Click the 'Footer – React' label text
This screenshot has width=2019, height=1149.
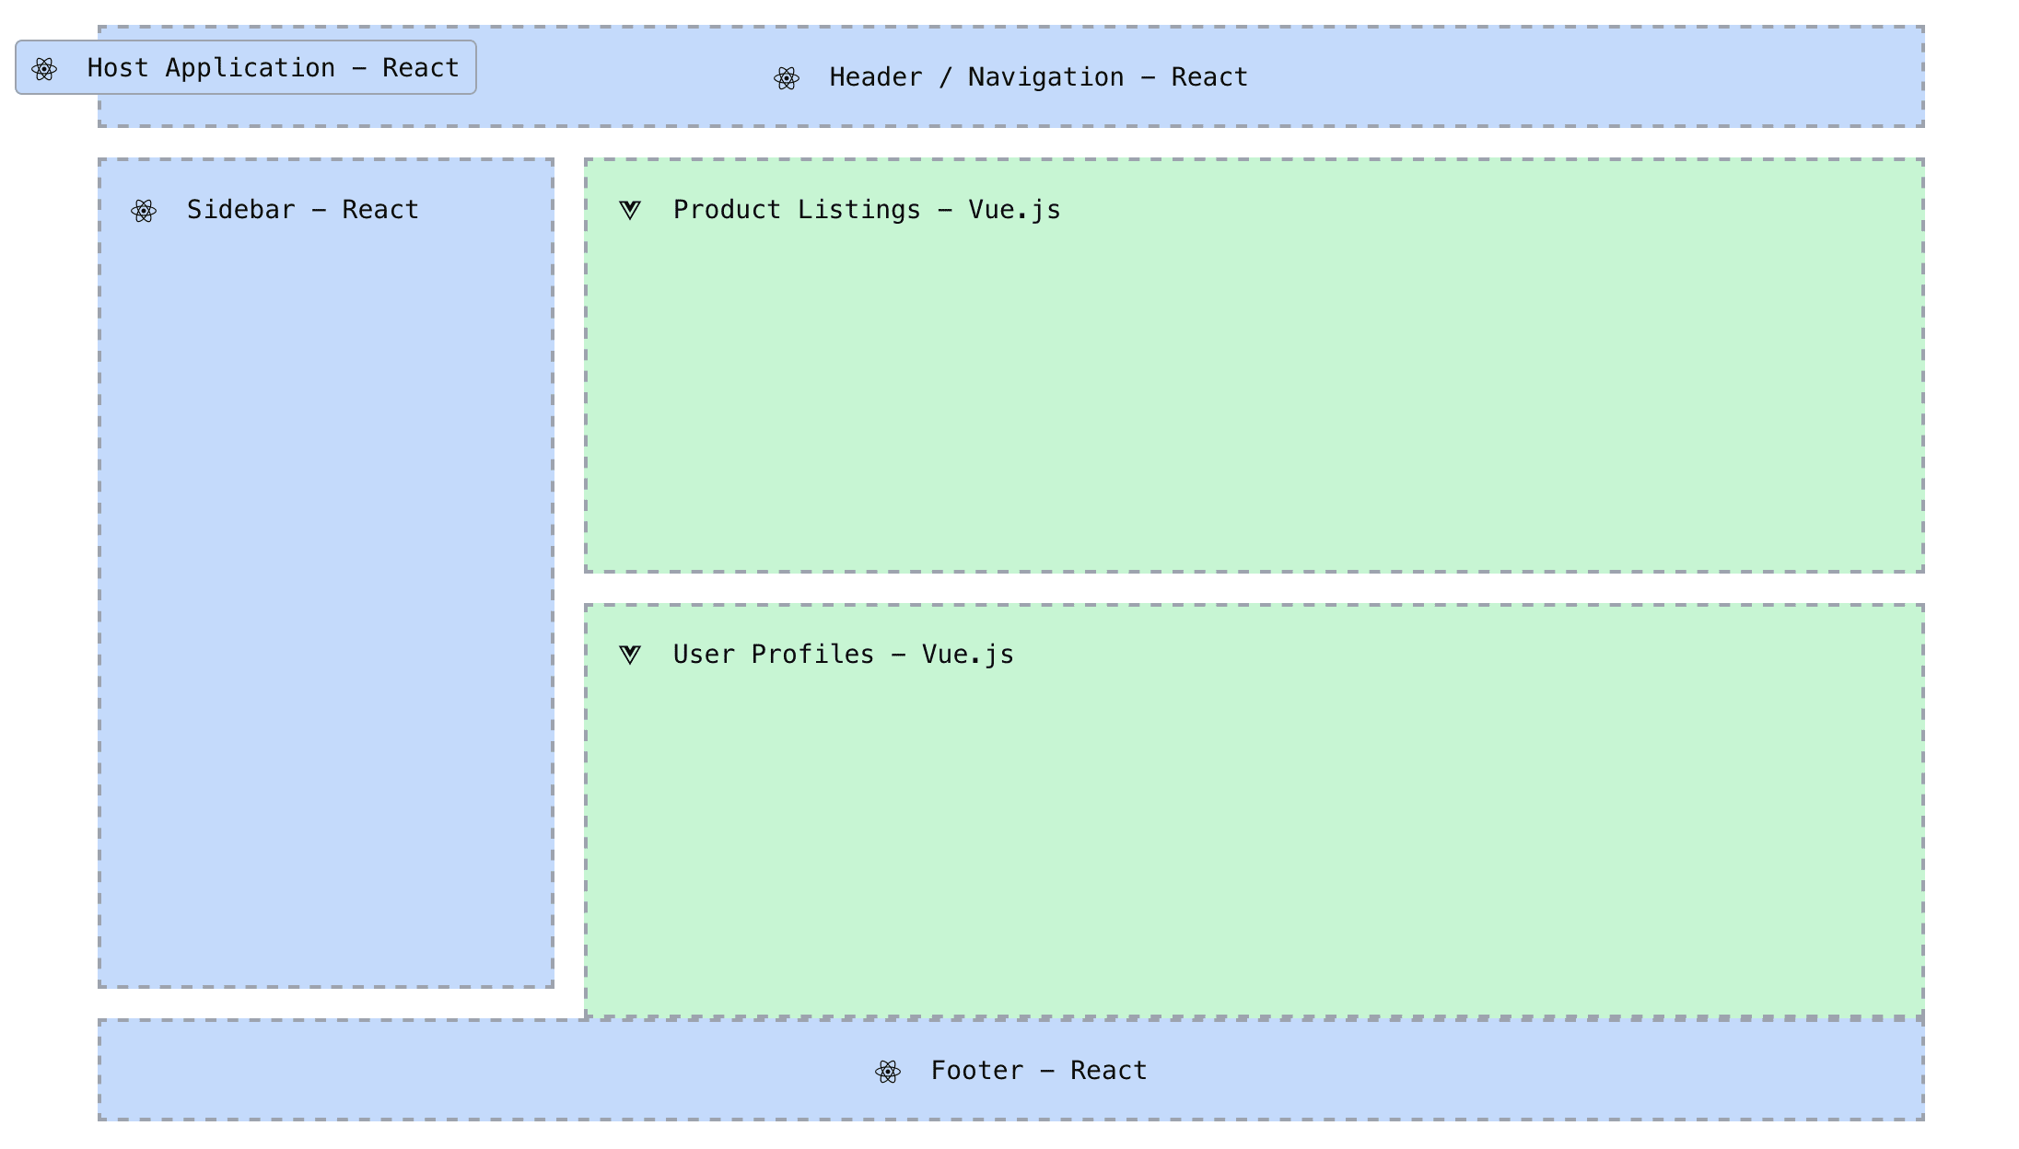click(1038, 1071)
